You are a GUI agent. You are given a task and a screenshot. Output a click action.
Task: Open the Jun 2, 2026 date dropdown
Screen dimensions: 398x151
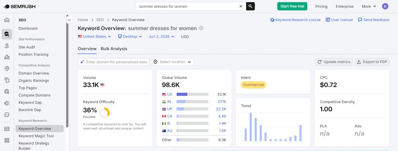(x=162, y=36)
